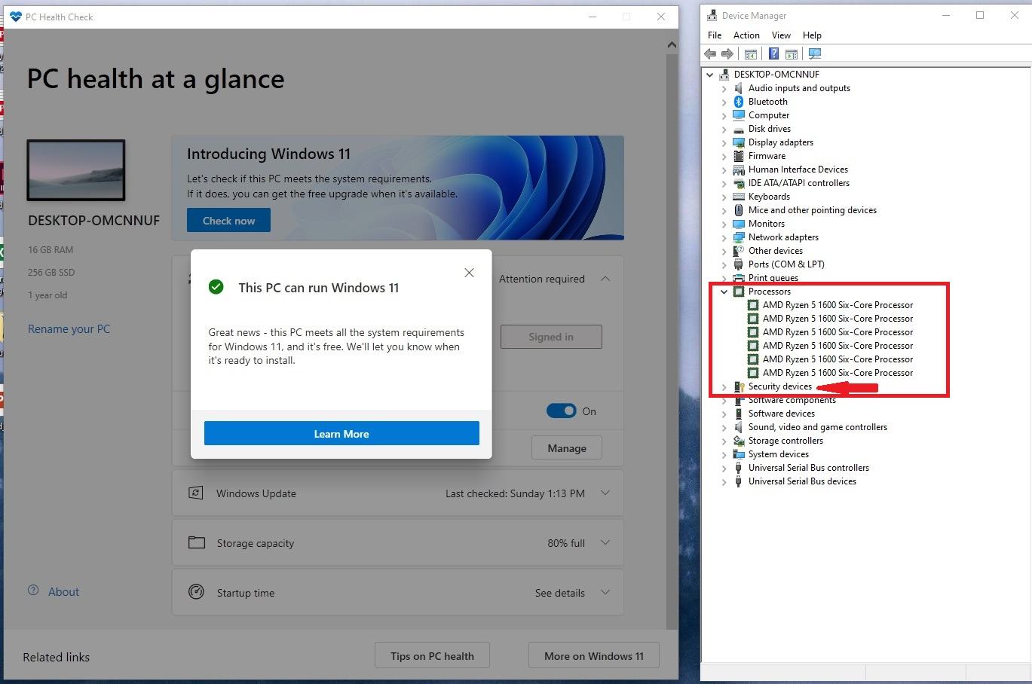The width and height of the screenshot is (1032, 684).
Task: Select the Software components tree item
Action: click(792, 400)
